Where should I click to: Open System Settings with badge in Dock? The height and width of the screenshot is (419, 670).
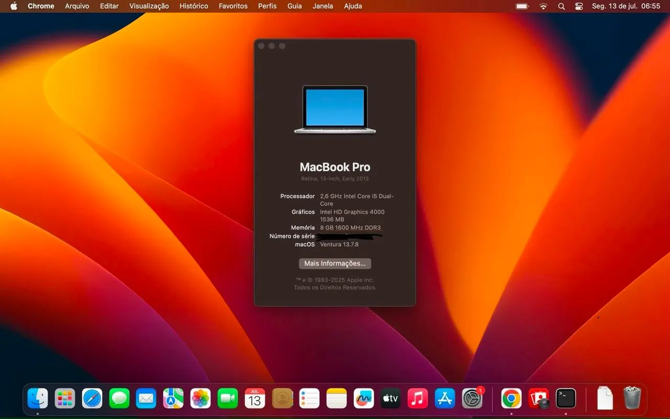tap(473, 399)
